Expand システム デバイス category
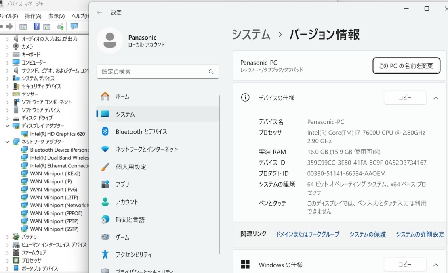This screenshot has width=448, height=273. 7,79
